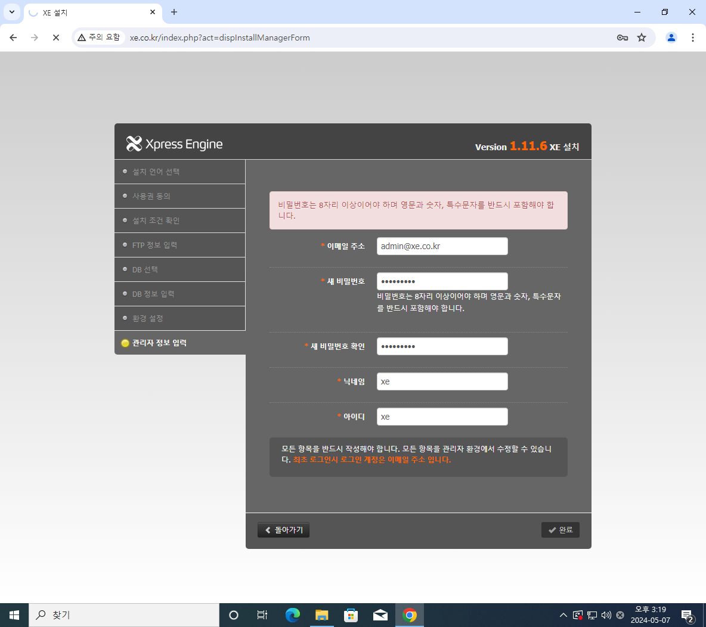Click the volume speaker tray icon

(x=606, y=615)
